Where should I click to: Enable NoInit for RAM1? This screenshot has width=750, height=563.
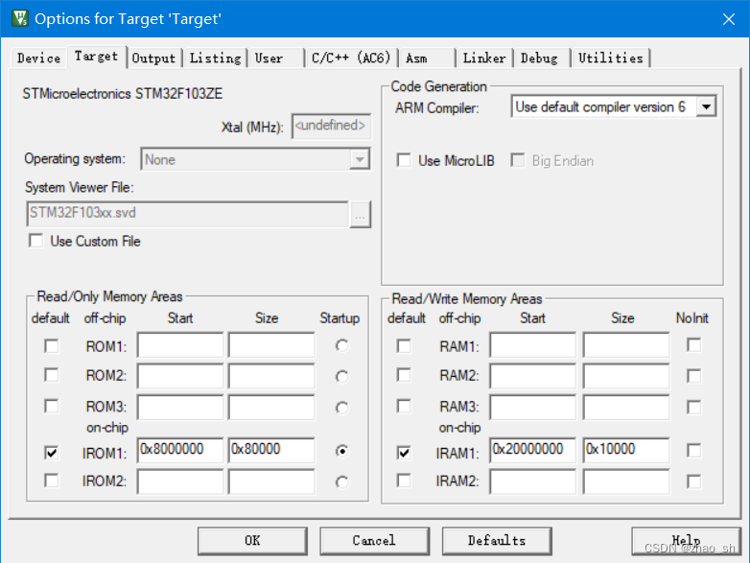coord(693,345)
